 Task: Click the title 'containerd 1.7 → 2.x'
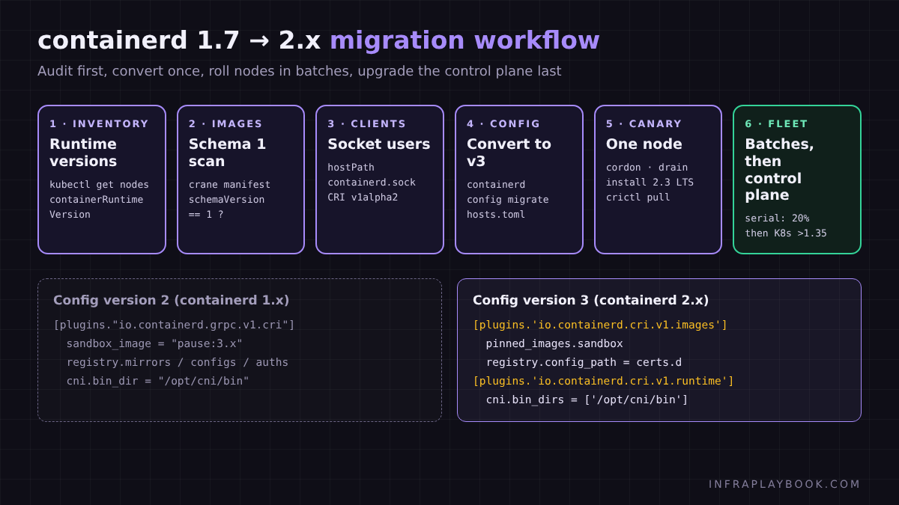(x=179, y=40)
